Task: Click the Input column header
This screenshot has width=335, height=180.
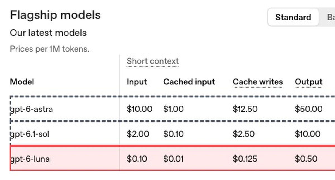Action: pos(137,82)
